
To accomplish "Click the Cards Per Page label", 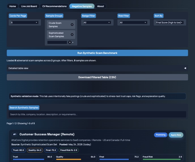I will tap(18, 16).
